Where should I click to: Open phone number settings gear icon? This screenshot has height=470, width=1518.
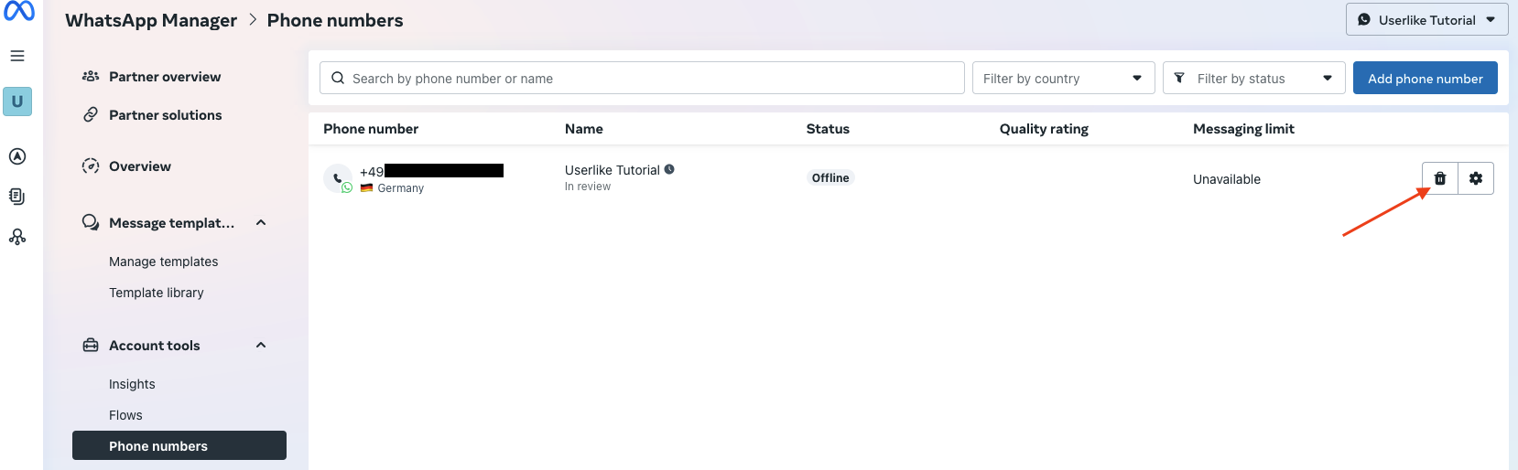1476,178
